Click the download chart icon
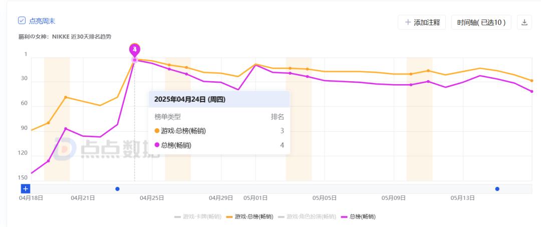This screenshot has height=227, width=541. tap(524, 23)
